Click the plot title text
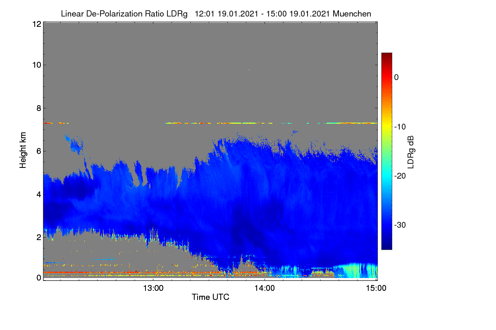This screenshot has height=330, width=496. [216, 14]
